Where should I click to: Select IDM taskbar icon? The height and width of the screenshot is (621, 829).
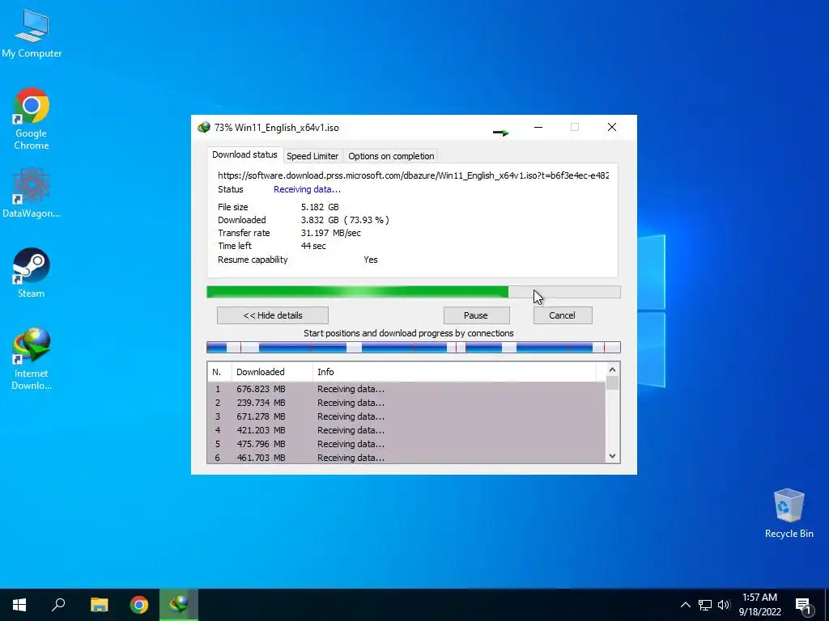tap(179, 605)
